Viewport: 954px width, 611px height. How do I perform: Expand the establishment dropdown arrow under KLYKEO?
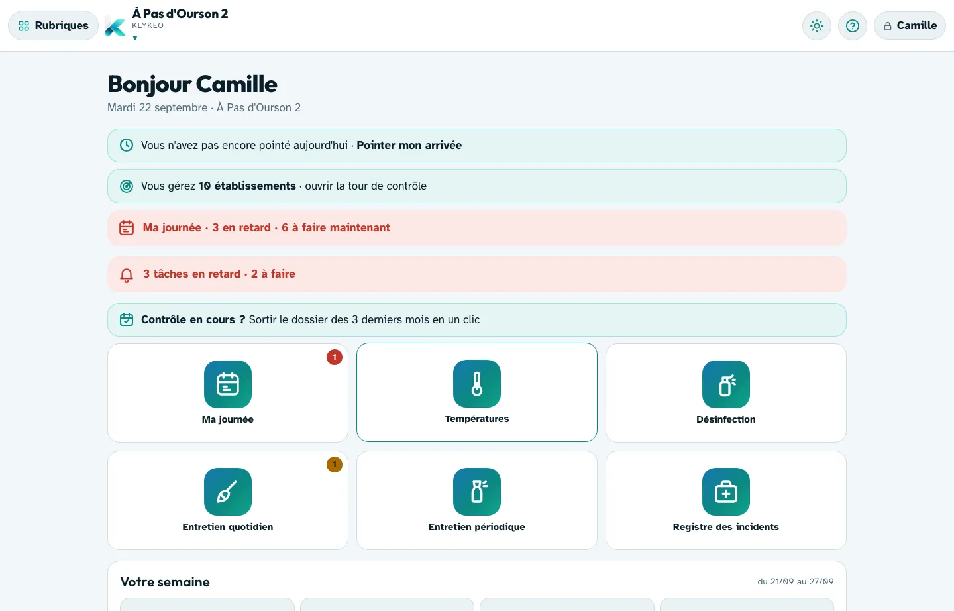(135, 38)
